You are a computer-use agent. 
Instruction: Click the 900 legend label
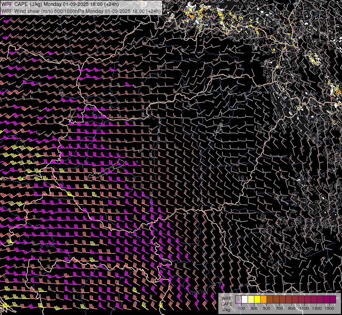pyautogui.click(x=292, y=308)
